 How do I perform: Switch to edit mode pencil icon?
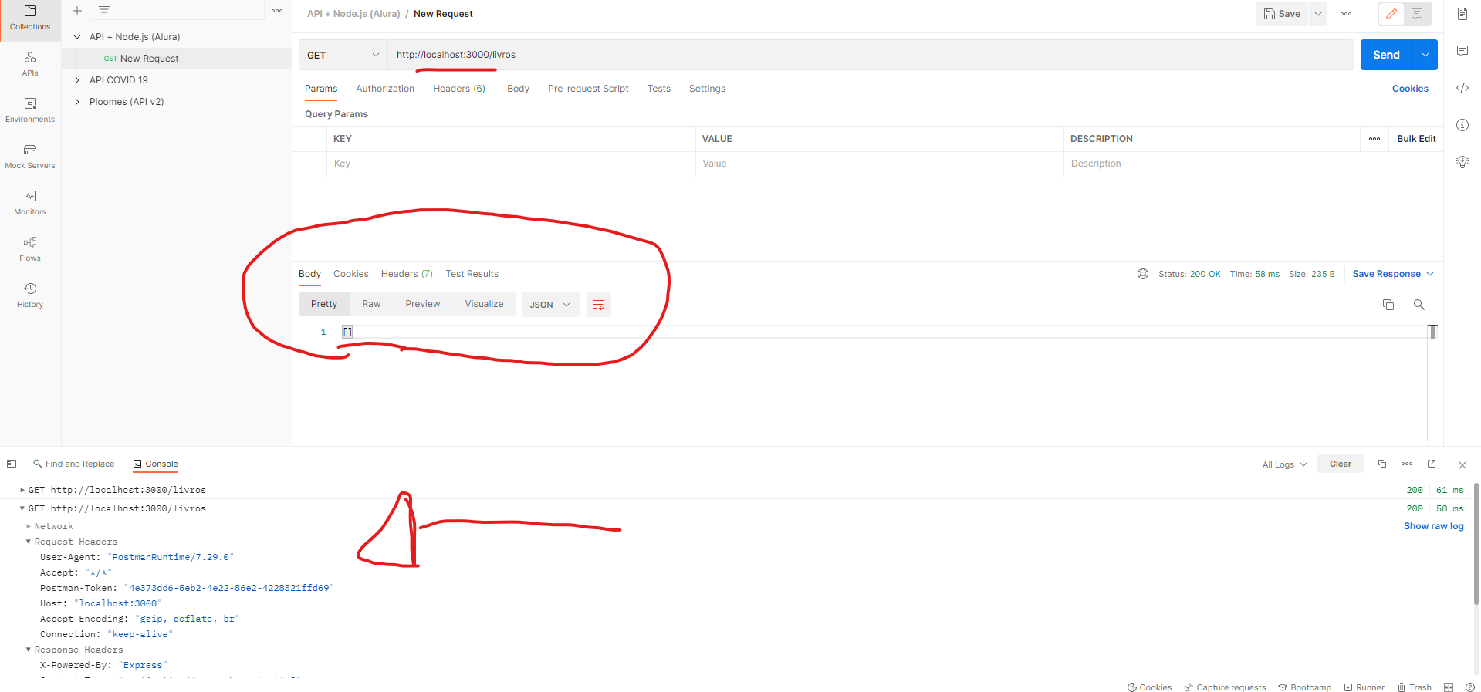(x=1391, y=14)
